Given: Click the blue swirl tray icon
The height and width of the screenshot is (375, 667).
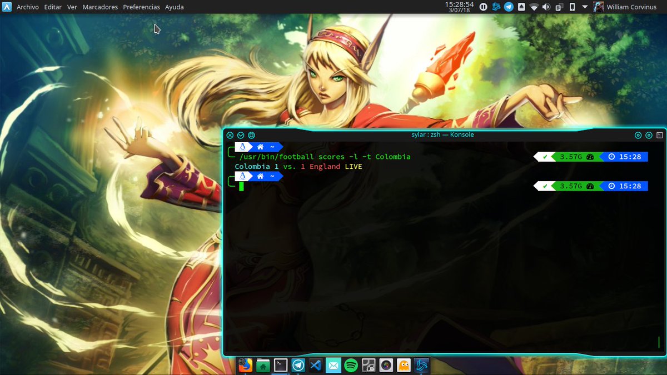Looking at the screenshot, I should tap(496, 7).
